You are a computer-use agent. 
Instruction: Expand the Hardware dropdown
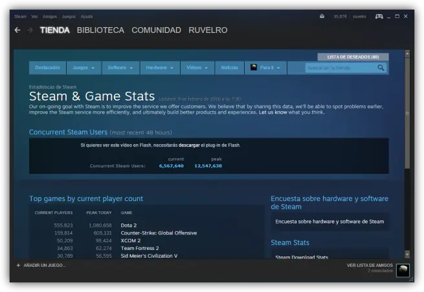[159, 67]
